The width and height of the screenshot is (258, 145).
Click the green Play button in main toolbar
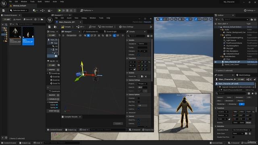(60, 10)
